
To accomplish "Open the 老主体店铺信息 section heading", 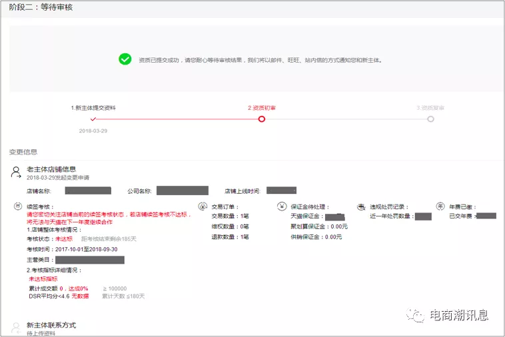I will [x=51, y=169].
